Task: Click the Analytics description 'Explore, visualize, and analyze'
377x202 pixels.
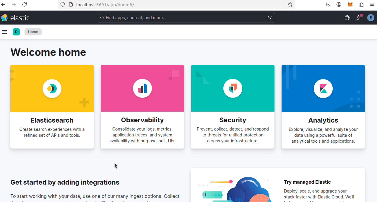Action: pos(323,135)
